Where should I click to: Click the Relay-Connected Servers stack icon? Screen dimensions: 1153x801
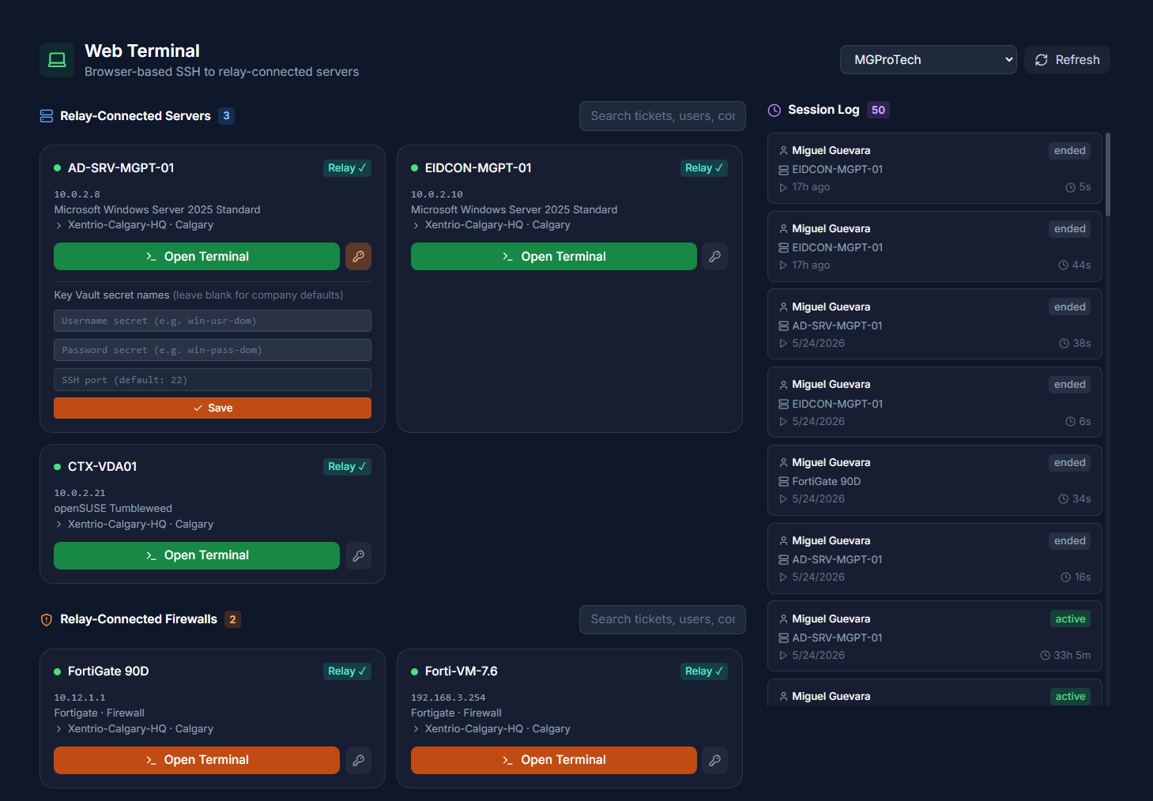[47, 116]
